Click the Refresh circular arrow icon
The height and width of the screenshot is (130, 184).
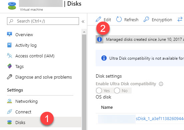coord(119,19)
